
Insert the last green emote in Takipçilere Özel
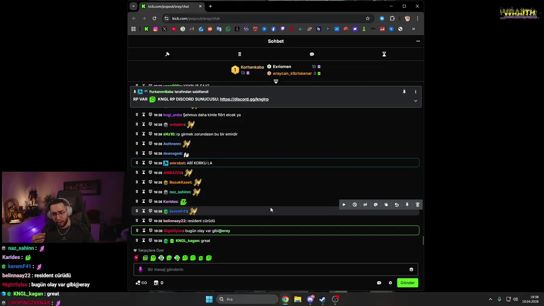pos(209,258)
